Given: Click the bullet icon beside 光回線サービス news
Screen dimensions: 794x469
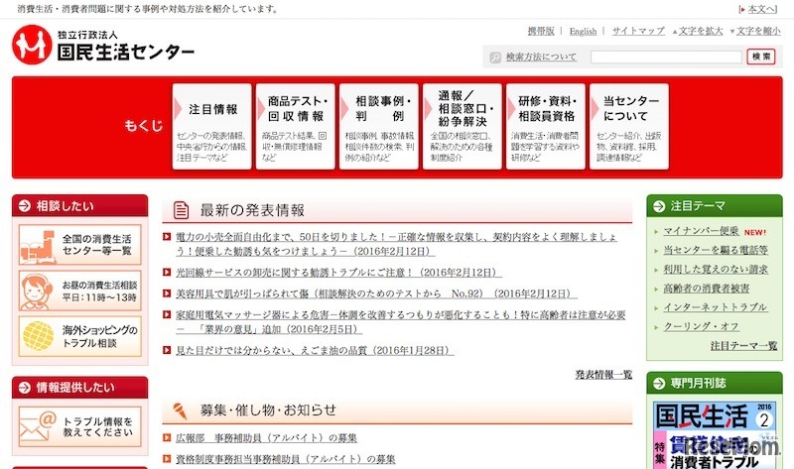Looking at the screenshot, I should (167, 273).
